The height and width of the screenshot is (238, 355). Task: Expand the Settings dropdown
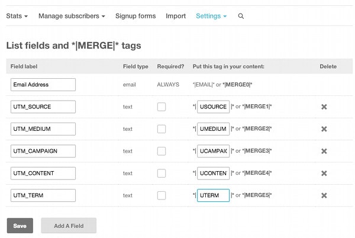pyautogui.click(x=211, y=16)
